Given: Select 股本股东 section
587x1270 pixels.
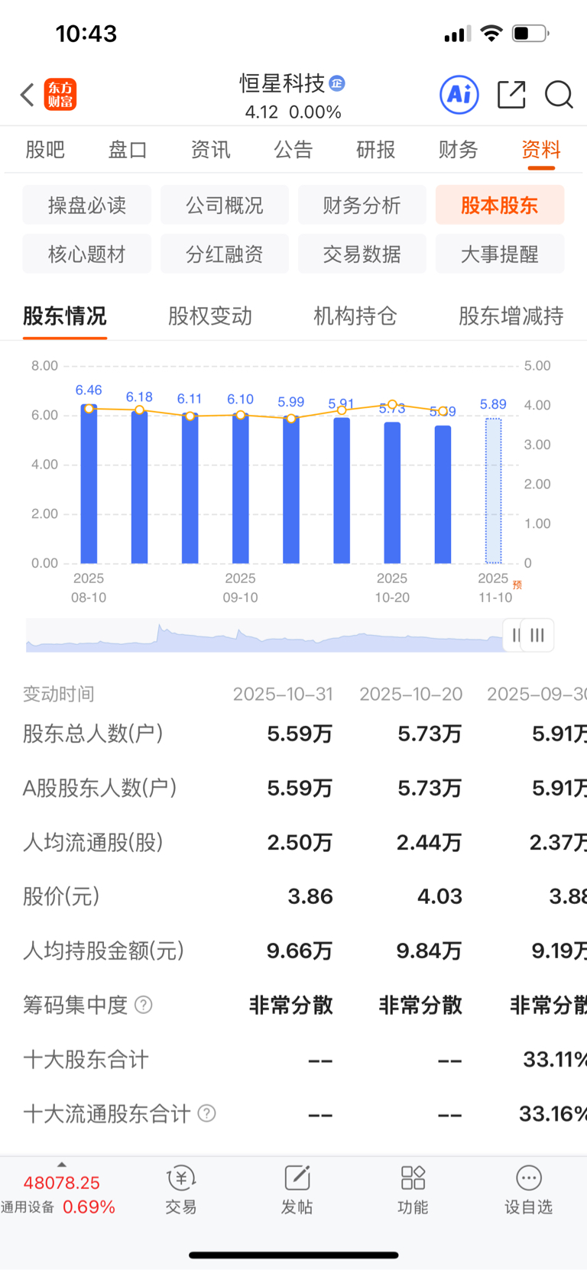Looking at the screenshot, I should [500, 205].
